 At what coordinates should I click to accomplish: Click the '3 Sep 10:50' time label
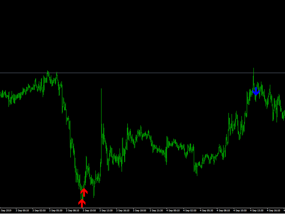(89, 210)
